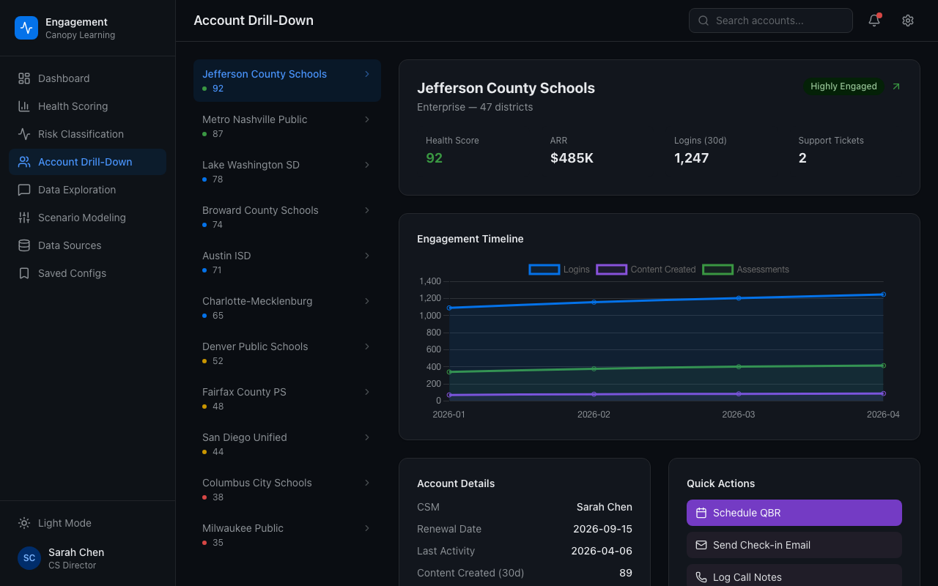The width and height of the screenshot is (938, 586).
Task: Open the settings gear icon
Action: point(907,20)
